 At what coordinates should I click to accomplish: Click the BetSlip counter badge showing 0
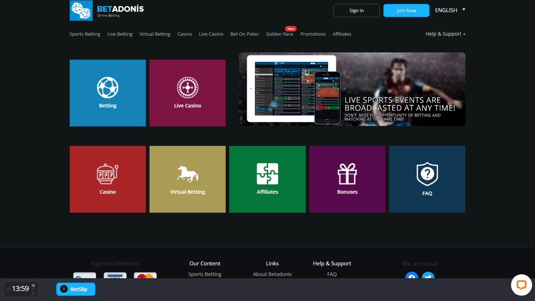64,289
